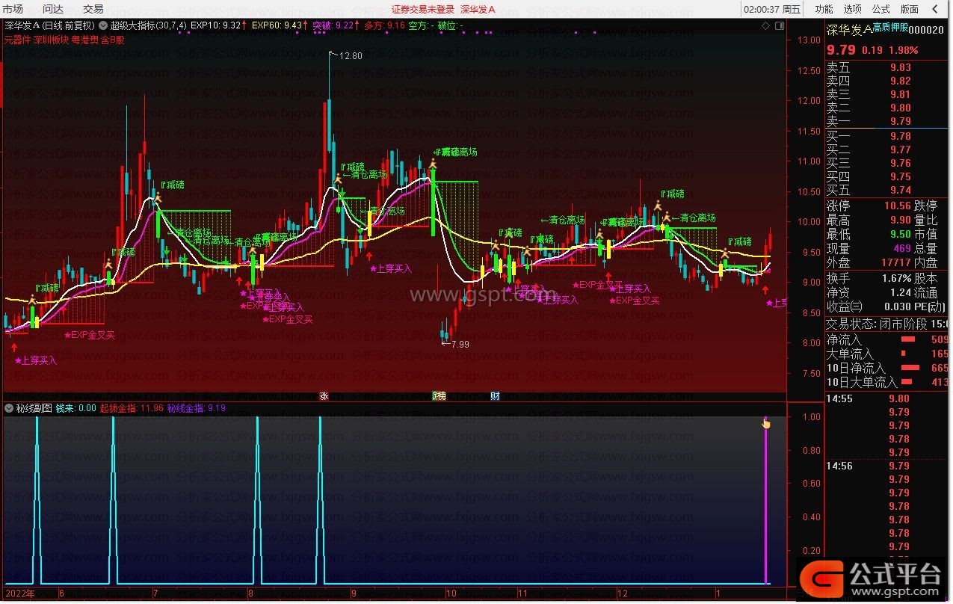Click the 元器件 sector tag
953x604 pixels.
[17, 40]
